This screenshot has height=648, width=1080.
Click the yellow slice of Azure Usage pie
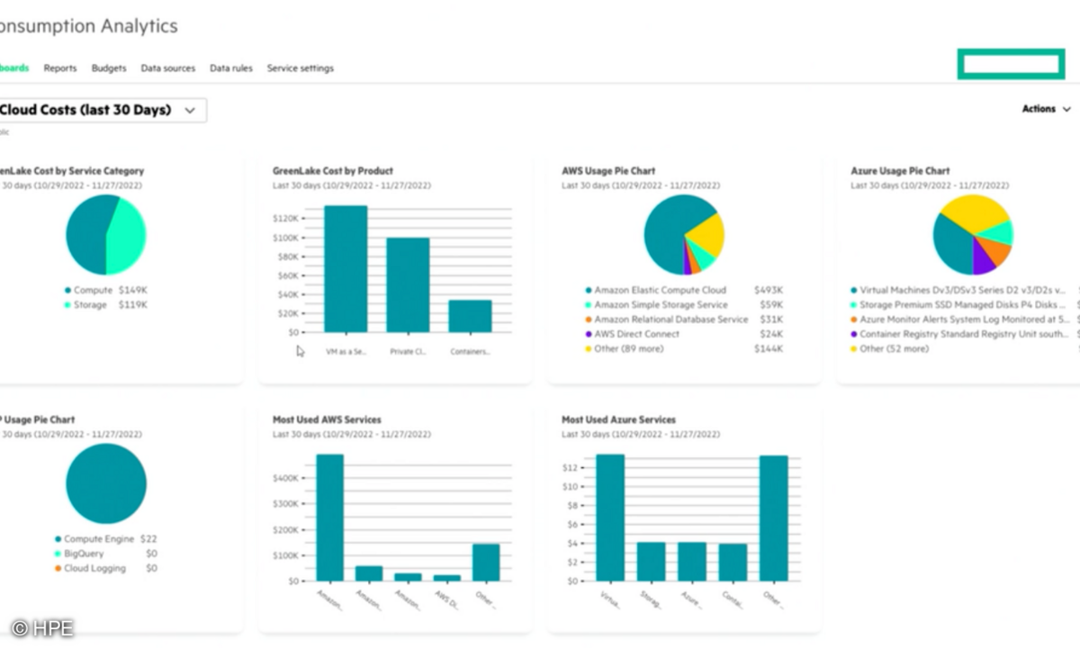coord(974,211)
